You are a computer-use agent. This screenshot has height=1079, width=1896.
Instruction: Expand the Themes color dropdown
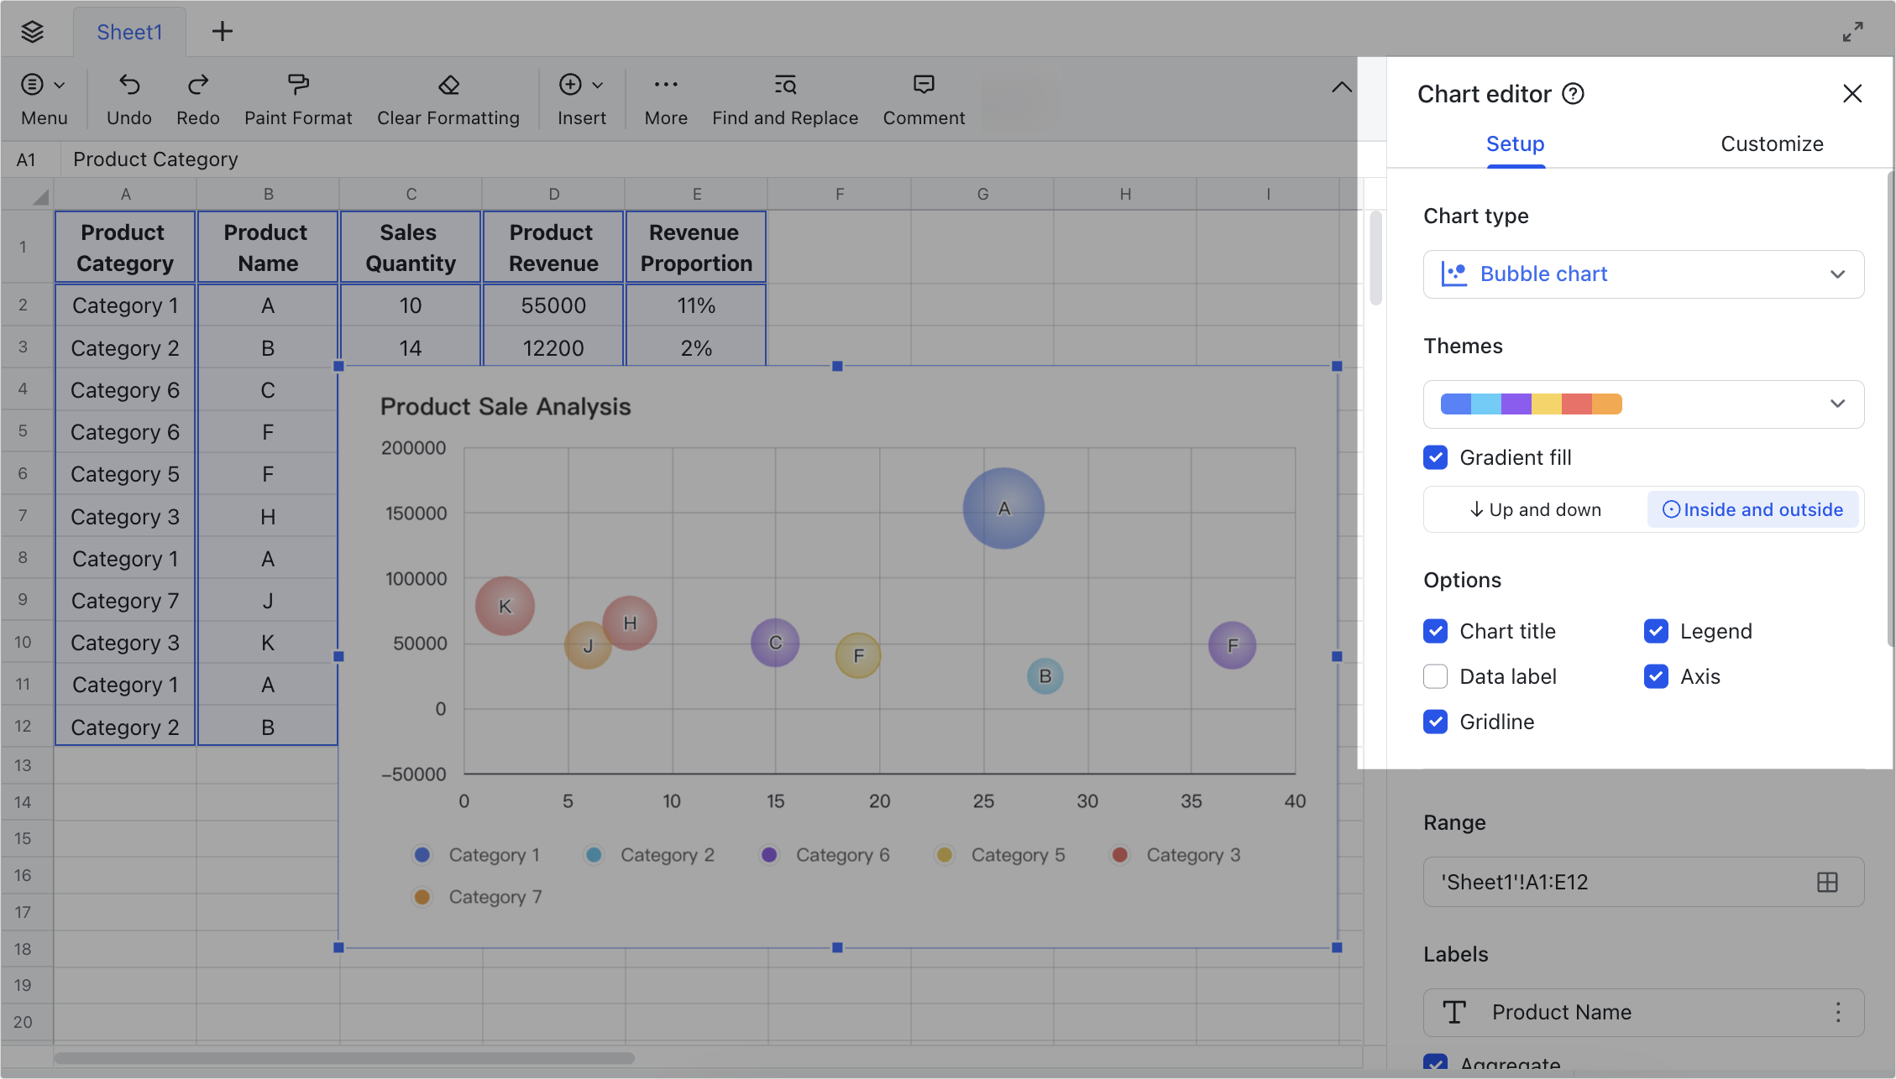coord(1837,404)
